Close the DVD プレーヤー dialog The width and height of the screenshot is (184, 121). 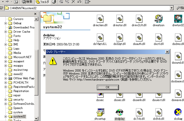(x=167, y=52)
